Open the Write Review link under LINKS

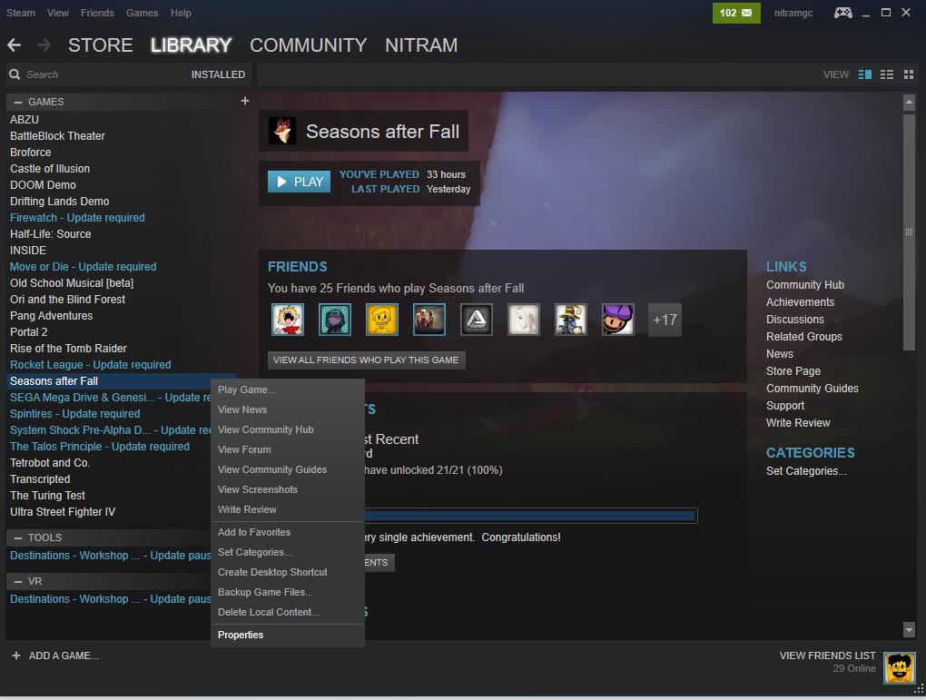(x=798, y=422)
